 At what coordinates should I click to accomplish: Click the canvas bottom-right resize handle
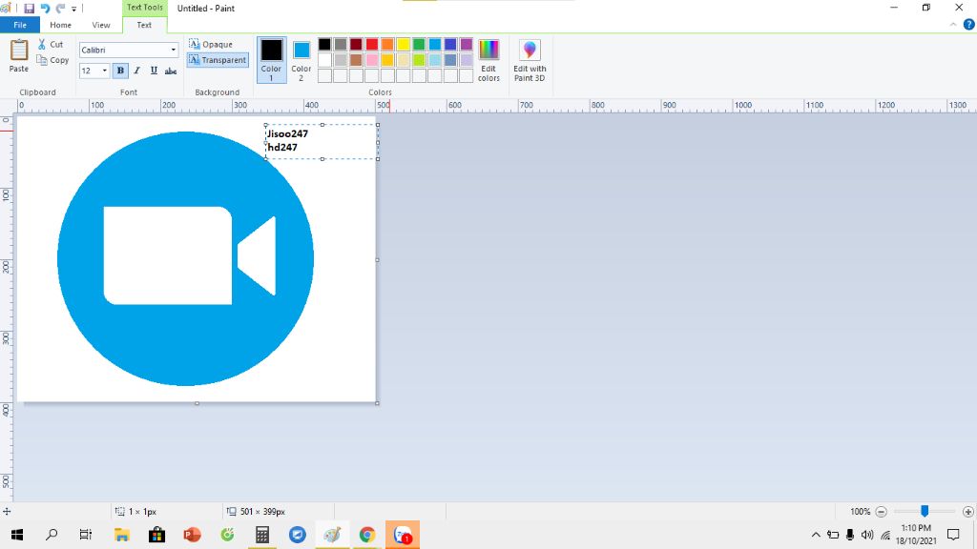378,403
